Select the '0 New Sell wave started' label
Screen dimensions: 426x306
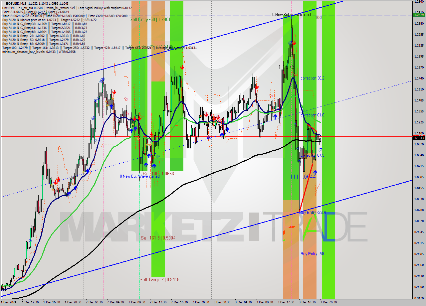click(x=291, y=15)
